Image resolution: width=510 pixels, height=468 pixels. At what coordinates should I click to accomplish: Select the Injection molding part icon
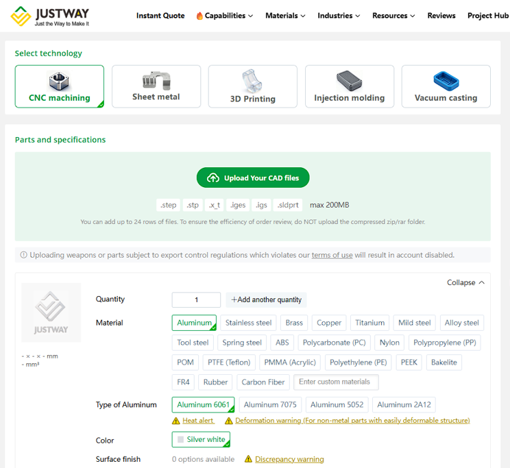point(349,81)
